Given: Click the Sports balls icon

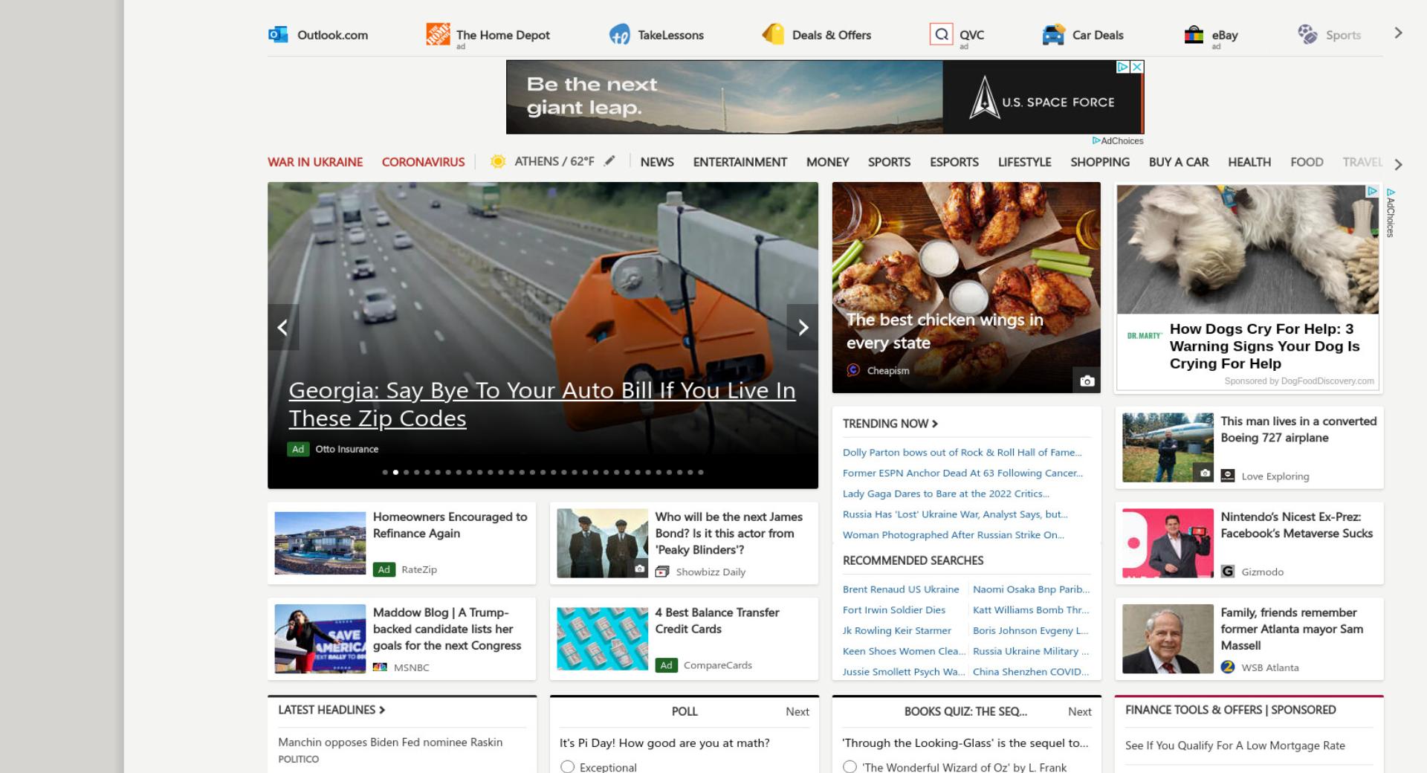Looking at the screenshot, I should 1307,34.
